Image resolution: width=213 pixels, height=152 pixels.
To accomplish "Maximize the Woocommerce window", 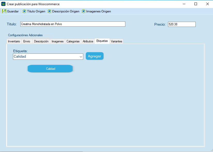I will pos(196,4).
